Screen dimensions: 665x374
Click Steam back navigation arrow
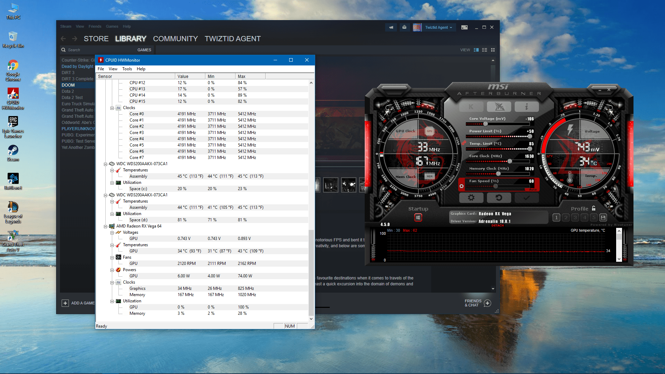click(x=63, y=39)
